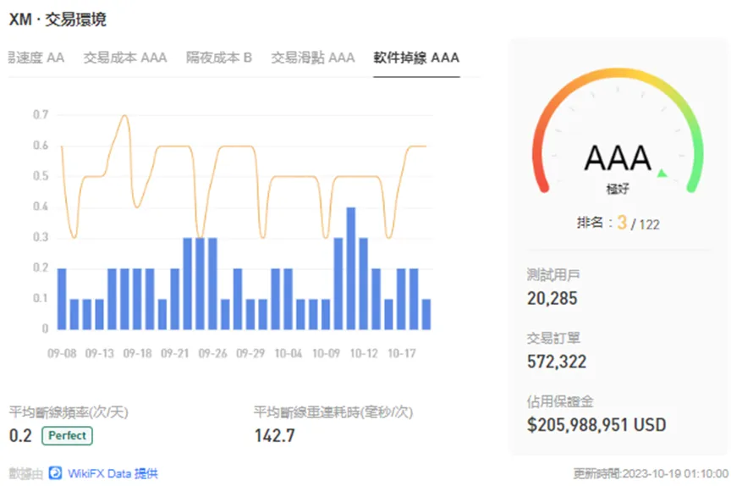
Task: Click the 更新時間 2023-10-19 timestamp
Action: coord(651,473)
